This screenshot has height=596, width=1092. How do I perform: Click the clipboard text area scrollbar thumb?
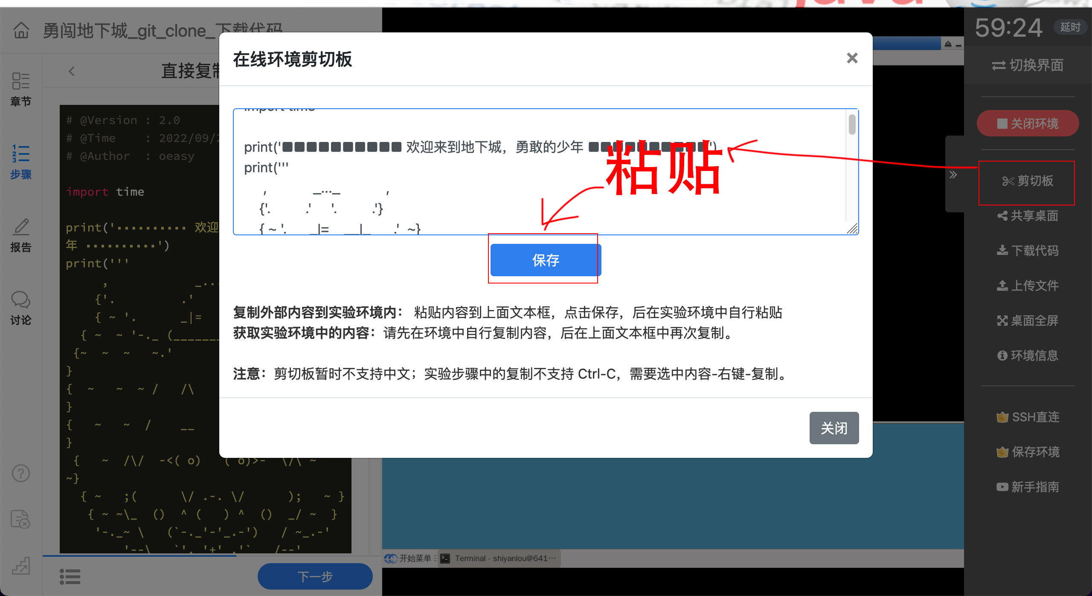click(852, 124)
